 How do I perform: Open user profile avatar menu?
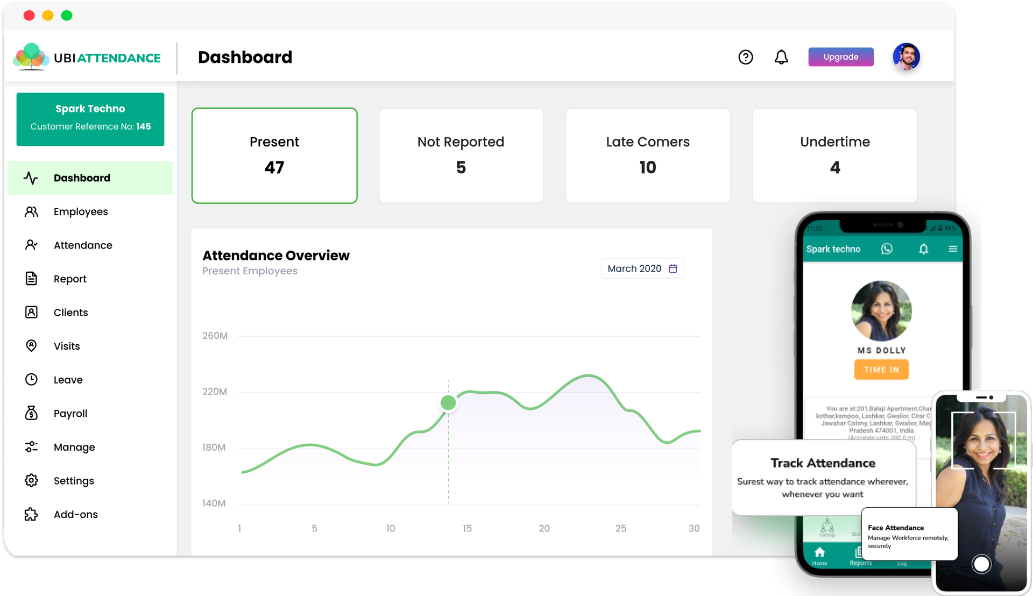(x=906, y=57)
